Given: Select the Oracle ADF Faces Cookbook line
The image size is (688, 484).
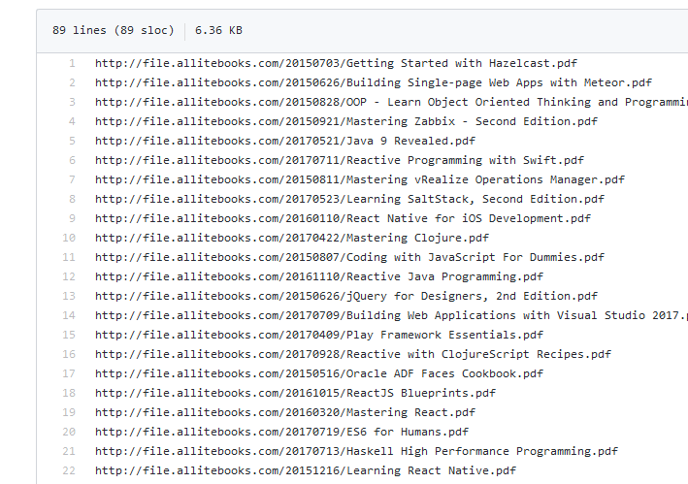Looking at the screenshot, I should tap(332, 373).
